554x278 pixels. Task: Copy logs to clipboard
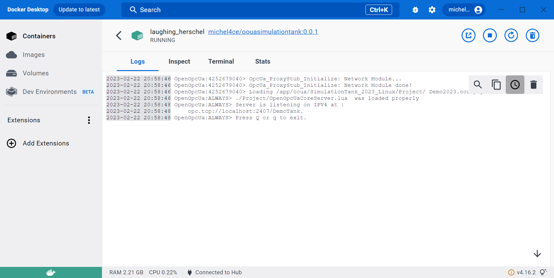point(496,85)
